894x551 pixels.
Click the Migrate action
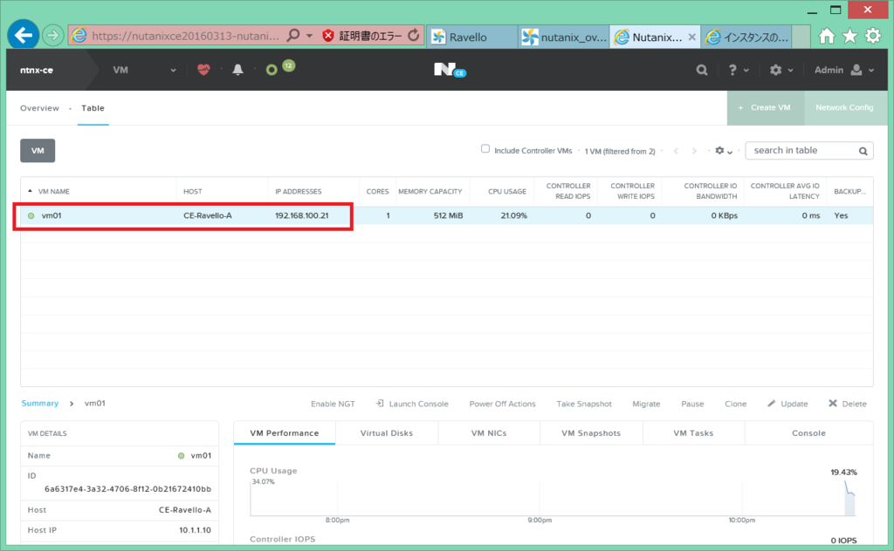(646, 404)
